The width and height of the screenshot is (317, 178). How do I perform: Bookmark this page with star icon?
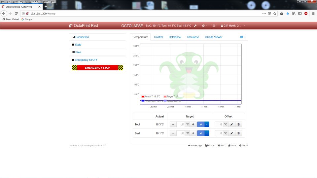(x=275, y=14)
